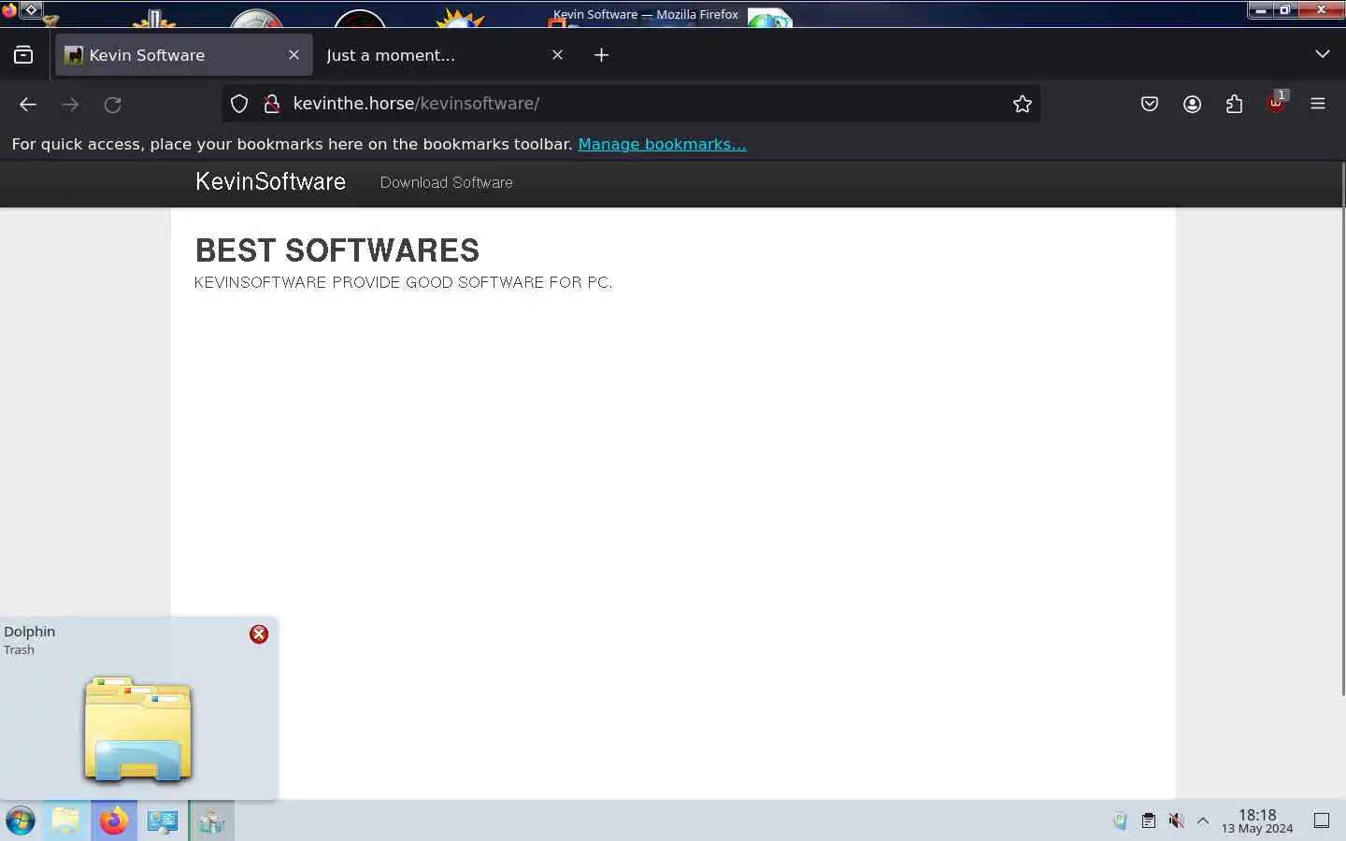Close the Just a moment... tab

(557, 55)
